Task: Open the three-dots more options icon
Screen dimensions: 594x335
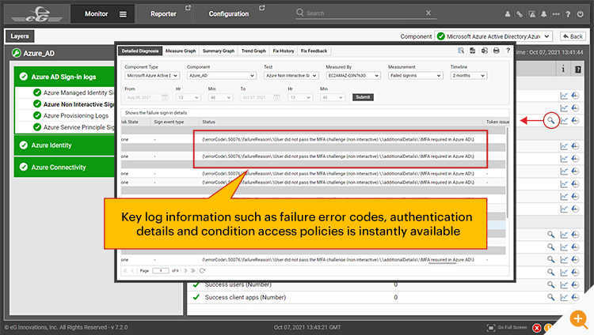Action: pos(556,14)
